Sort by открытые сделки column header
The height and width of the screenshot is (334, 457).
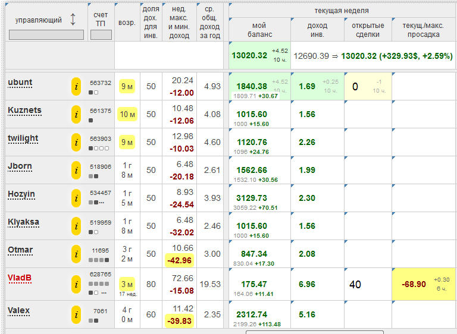point(368,30)
